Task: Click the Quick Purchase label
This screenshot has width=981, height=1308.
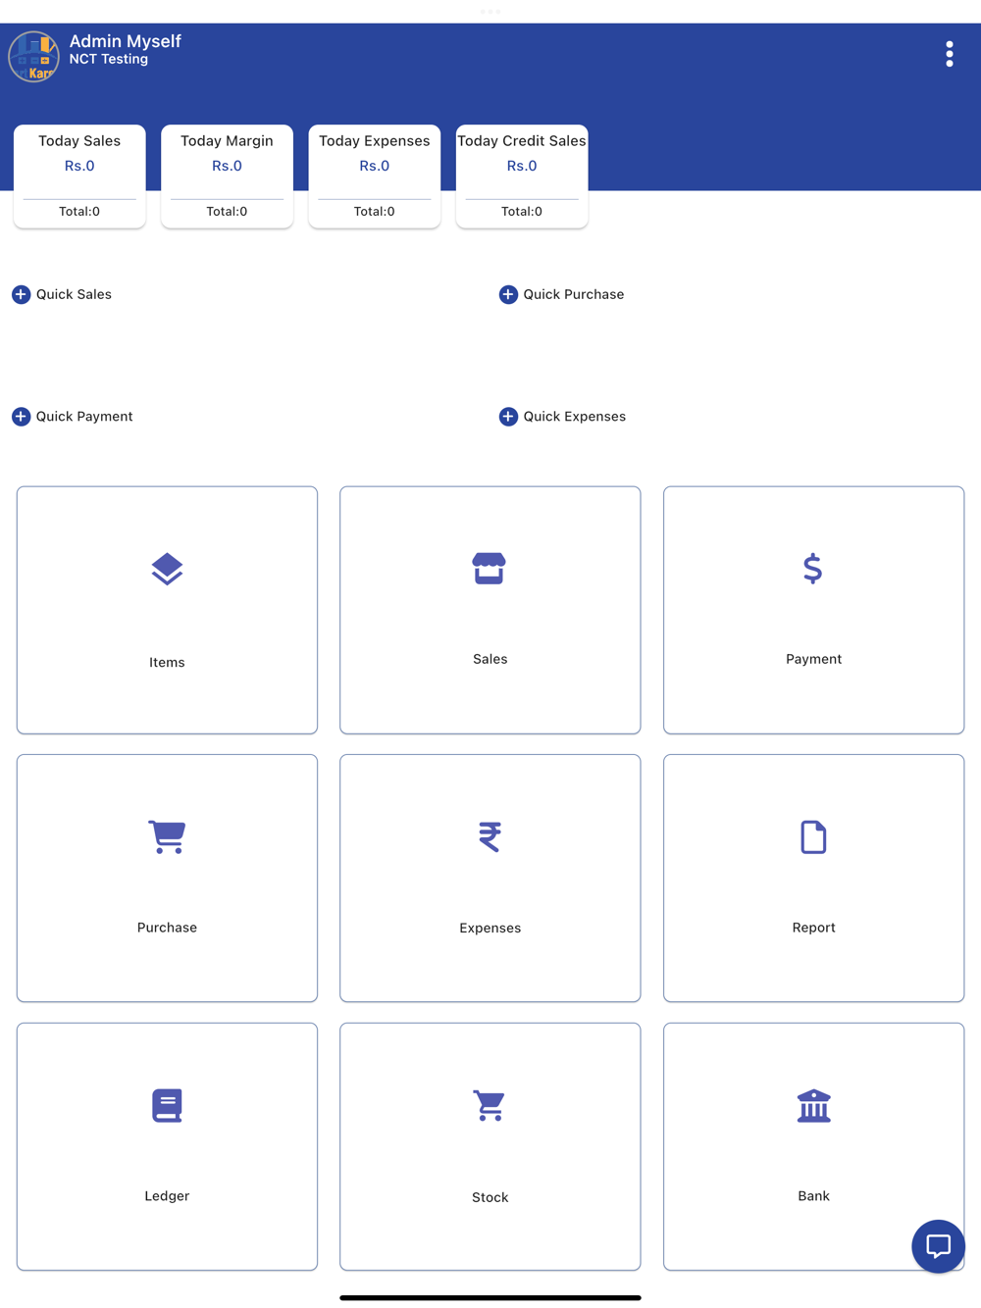Action: (x=574, y=294)
